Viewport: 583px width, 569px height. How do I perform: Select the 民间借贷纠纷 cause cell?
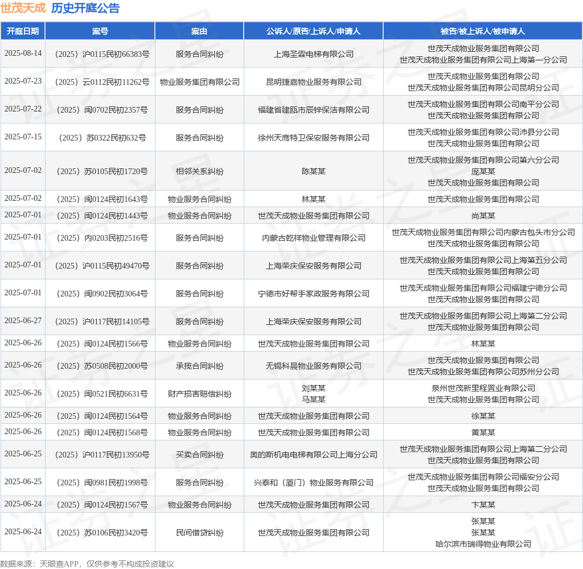click(x=199, y=533)
